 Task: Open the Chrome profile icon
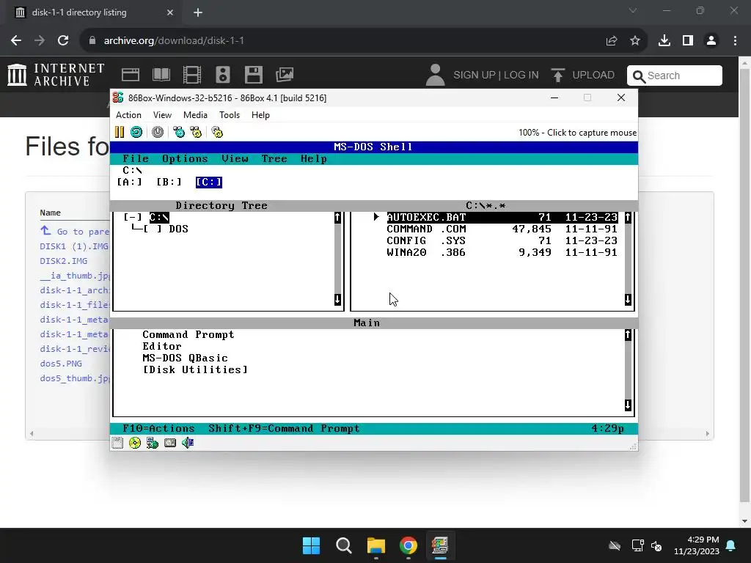tap(711, 41)
